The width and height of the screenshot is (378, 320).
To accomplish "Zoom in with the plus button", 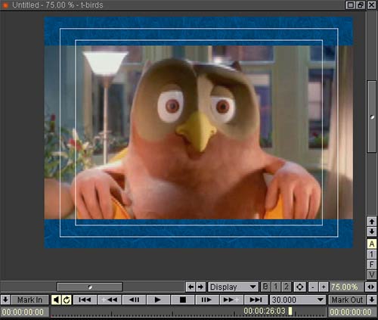I will [x=324, y=287].
